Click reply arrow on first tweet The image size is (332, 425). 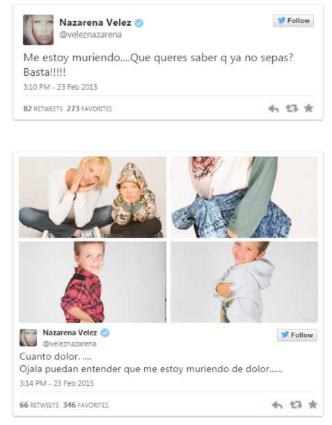coord(274,109)
